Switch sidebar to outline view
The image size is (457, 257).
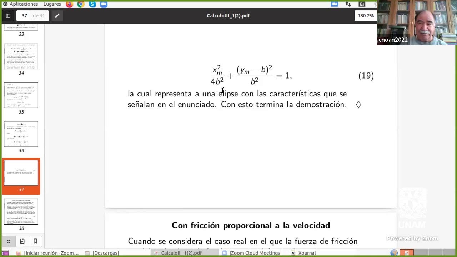pyautogui.click(x=22, y=241)
